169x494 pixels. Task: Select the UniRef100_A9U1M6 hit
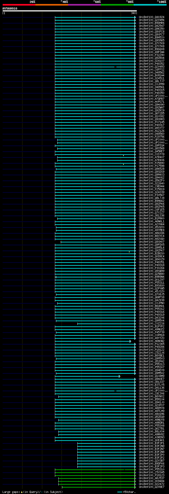coord(152,414)
